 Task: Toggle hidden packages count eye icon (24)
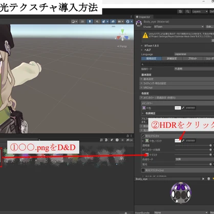click(130, 140)
